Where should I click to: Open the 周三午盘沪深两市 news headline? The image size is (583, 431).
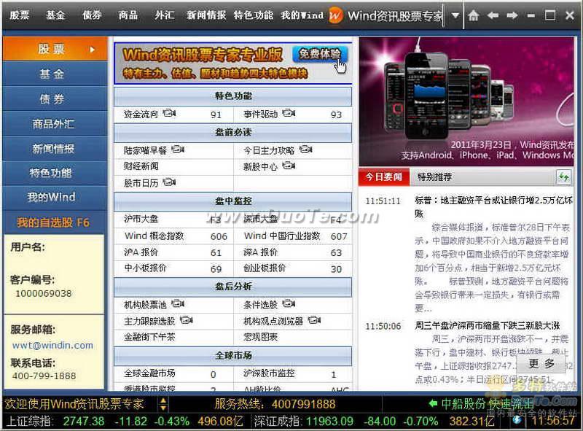pos(487,326)
